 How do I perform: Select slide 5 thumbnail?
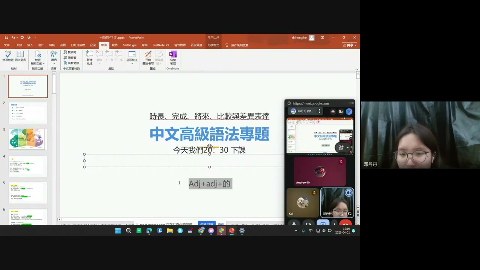tap(28, 193)
